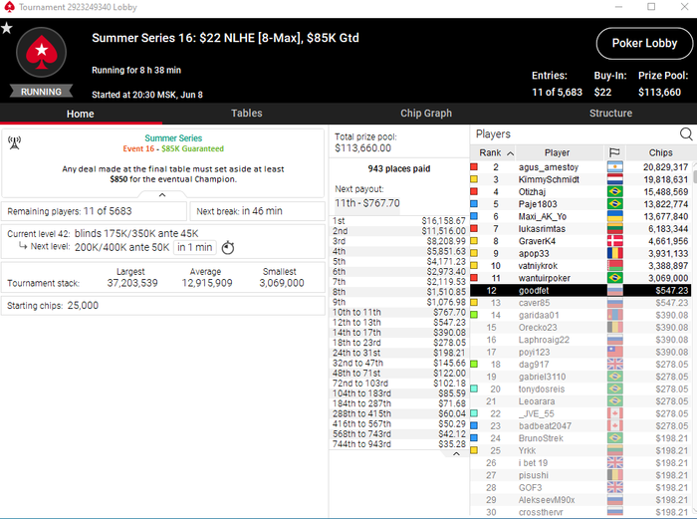Click yellow color tag for KimmySchmidt
The height and width of the screenshot is (519, 697).
click(x=474, y=179)
